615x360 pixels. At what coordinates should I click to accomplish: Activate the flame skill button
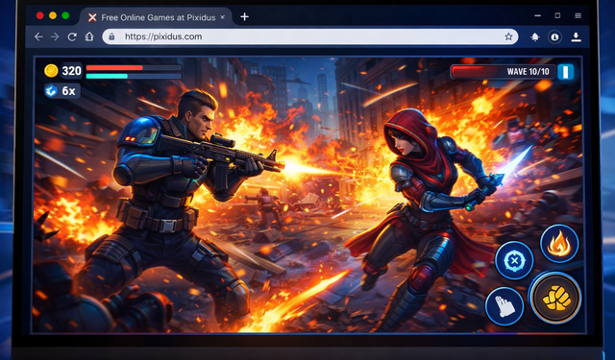[559, 244]
